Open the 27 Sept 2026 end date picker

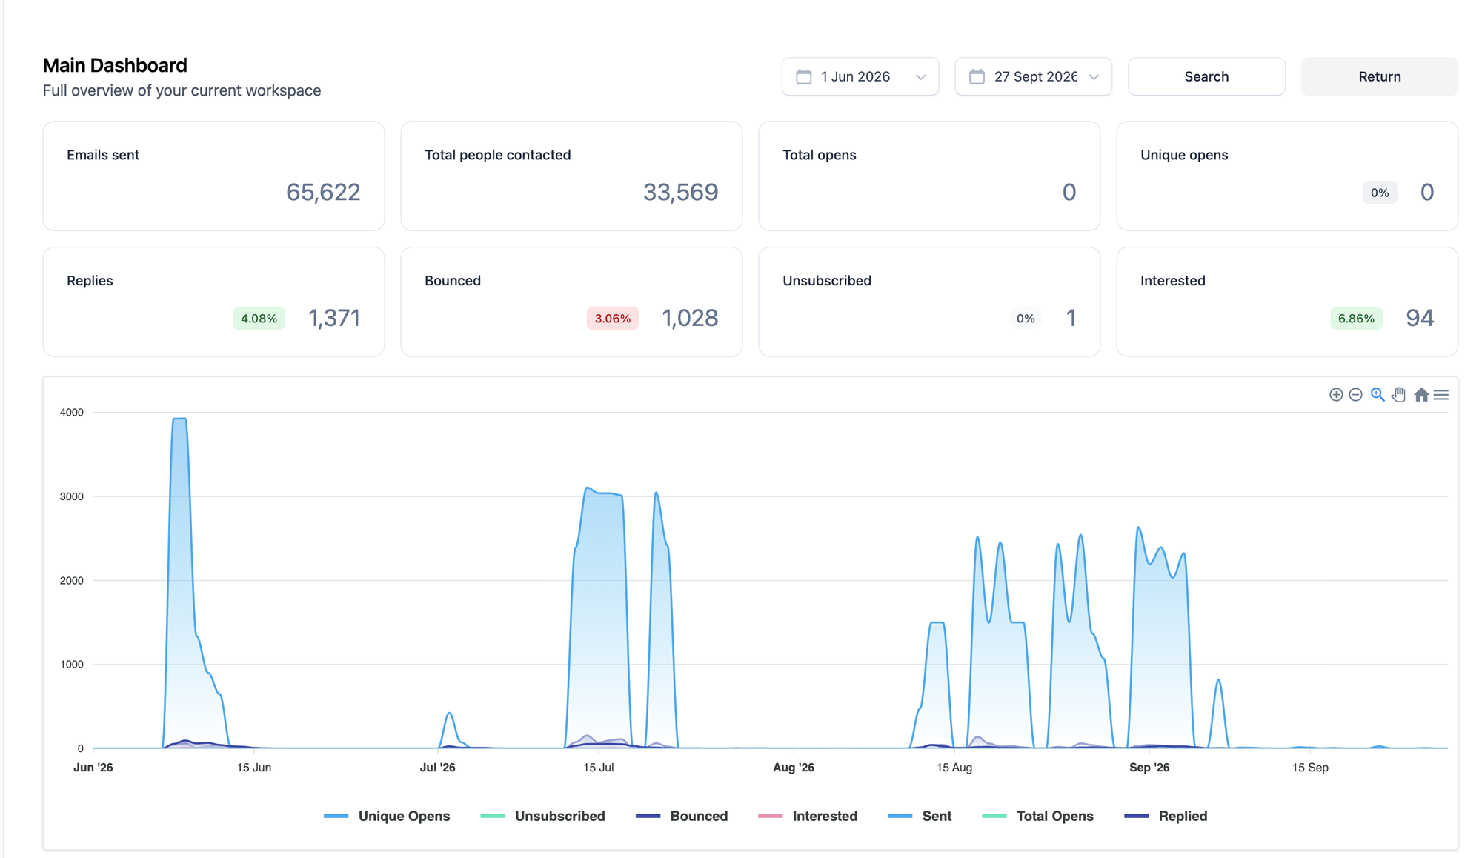click(1033, 76)
